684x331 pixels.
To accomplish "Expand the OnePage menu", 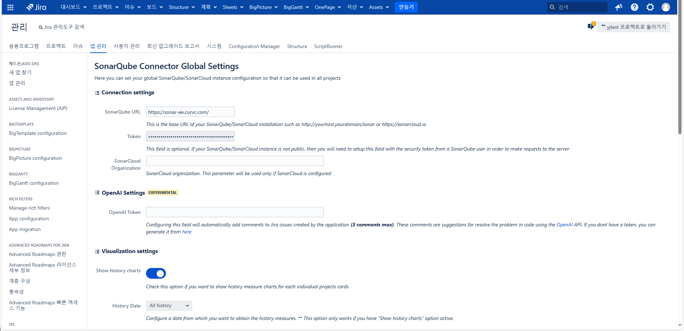I will 328,7.
